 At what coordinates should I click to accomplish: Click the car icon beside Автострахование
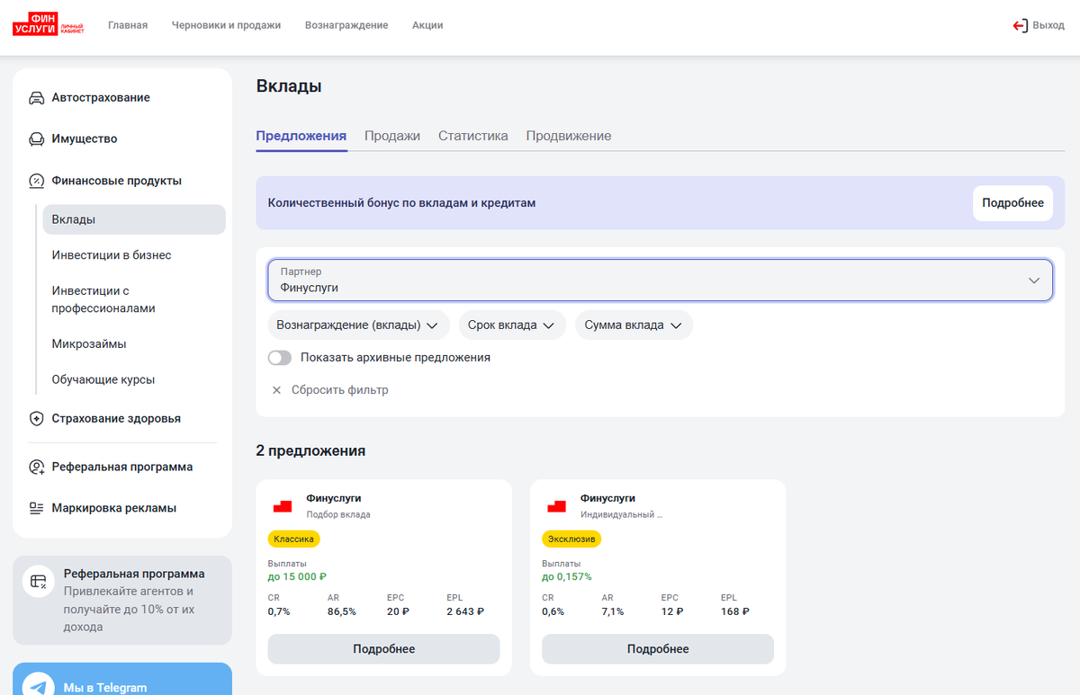37,98
